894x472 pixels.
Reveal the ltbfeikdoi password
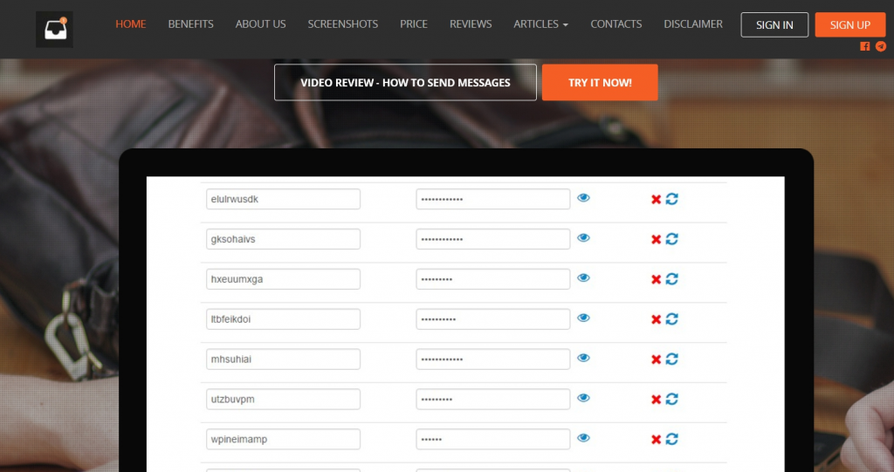583,318
